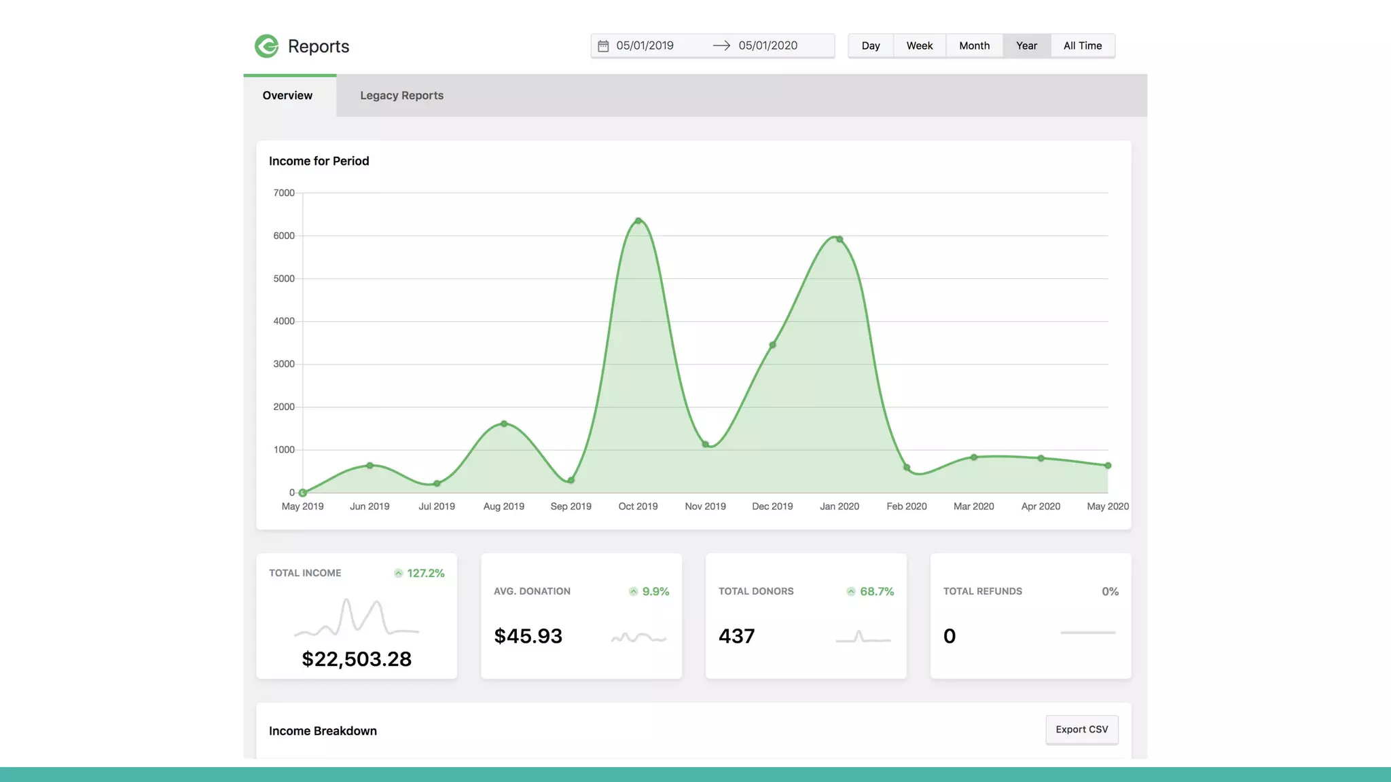
Task: Click the start date 05/01/2019 field
Action: pos(645,45)
